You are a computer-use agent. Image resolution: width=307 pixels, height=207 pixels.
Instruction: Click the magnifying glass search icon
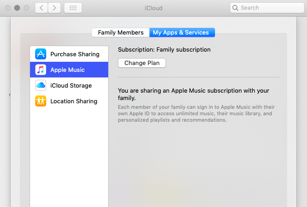(235, 8)
